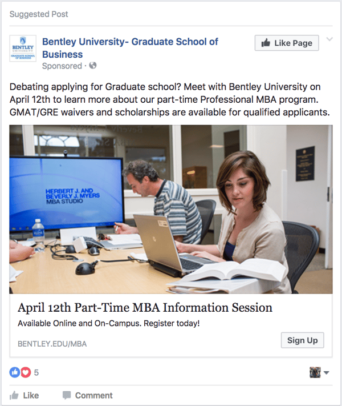The height and width of the screenshot is (406, 342).
Task: Click the Comment button
Action: coord(87,395)
